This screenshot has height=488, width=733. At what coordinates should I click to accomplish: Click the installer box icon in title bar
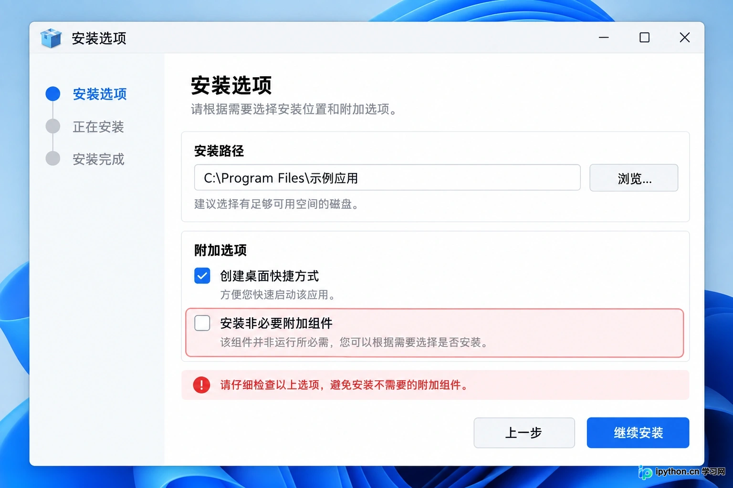(51, 38)
